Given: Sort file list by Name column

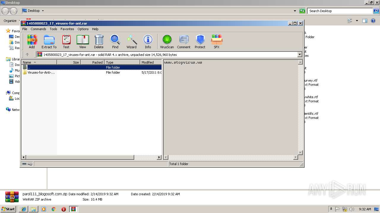Looking at the screenshot, I should (39, 62).
